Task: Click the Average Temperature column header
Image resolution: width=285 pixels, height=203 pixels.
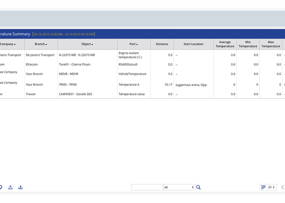Action: pos(225,44)
